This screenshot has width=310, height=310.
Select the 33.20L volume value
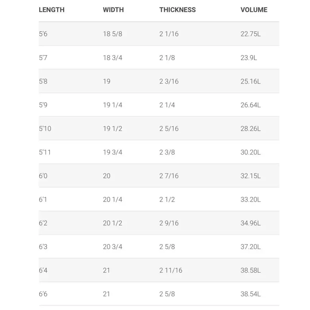[250, 200]
